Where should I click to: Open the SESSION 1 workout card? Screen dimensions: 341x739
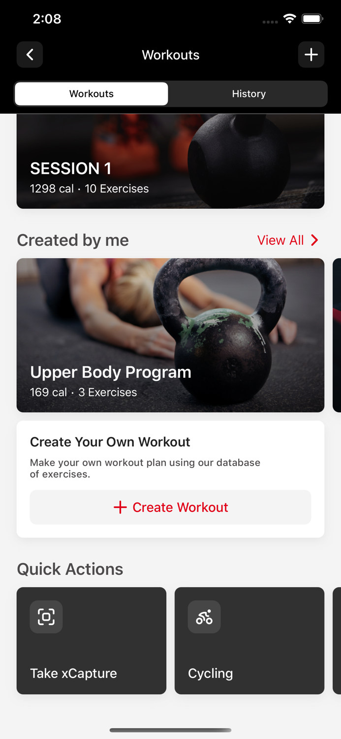170,161
